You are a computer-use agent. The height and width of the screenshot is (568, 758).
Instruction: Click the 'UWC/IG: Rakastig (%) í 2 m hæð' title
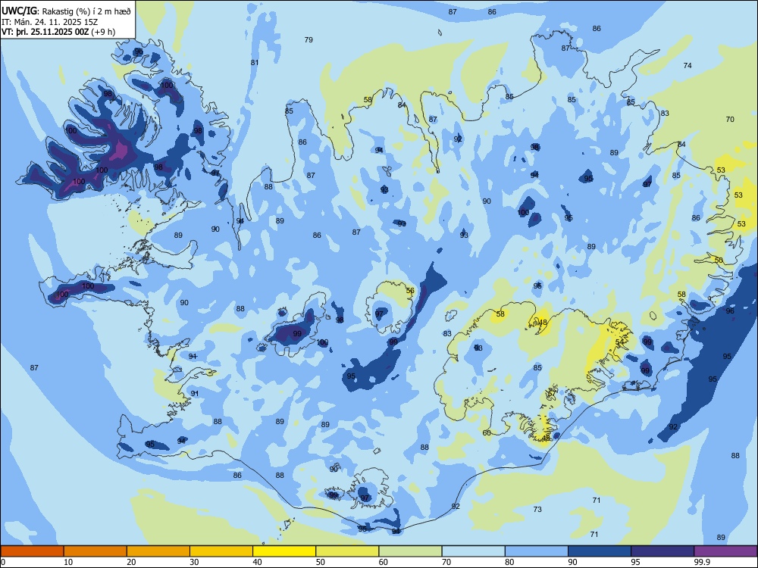coord(66,11)
